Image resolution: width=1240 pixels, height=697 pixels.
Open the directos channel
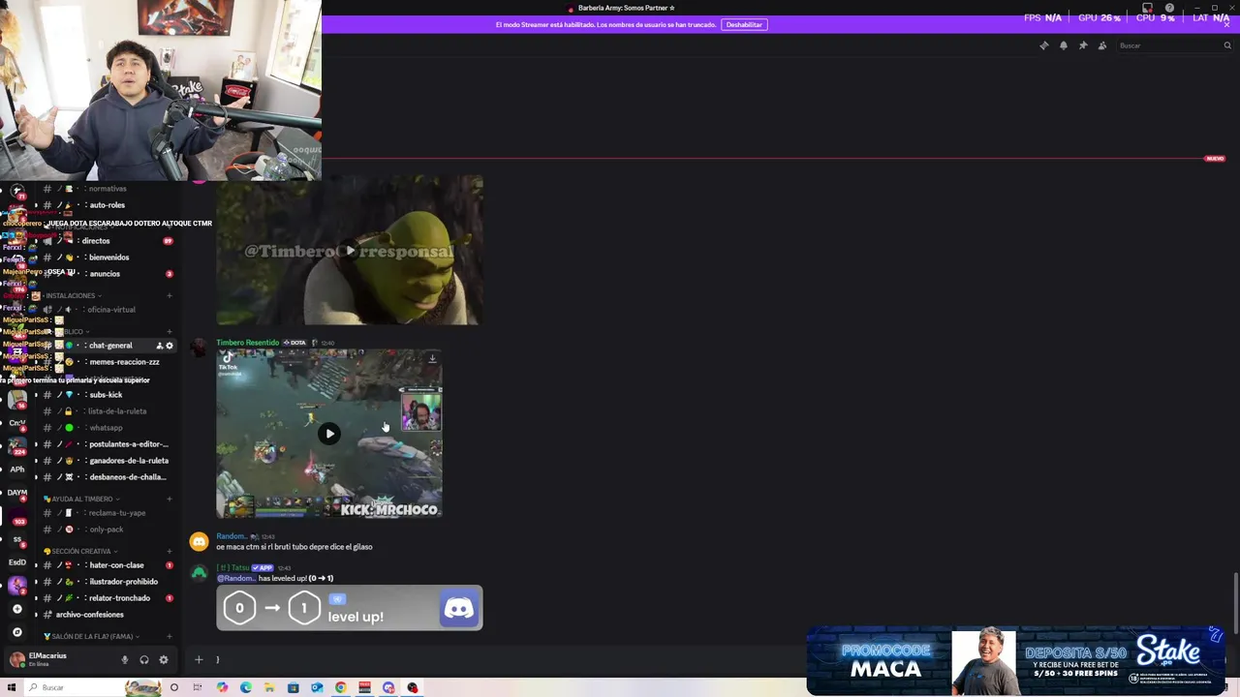[x=107, y=241]
